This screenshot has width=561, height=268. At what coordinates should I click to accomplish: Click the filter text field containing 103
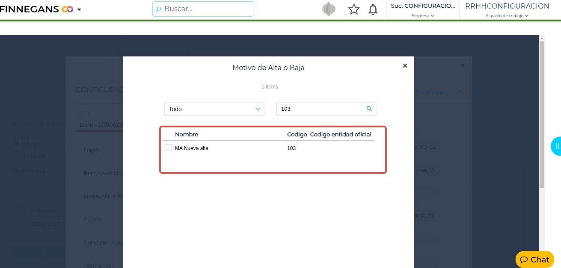tap(321, 109)
